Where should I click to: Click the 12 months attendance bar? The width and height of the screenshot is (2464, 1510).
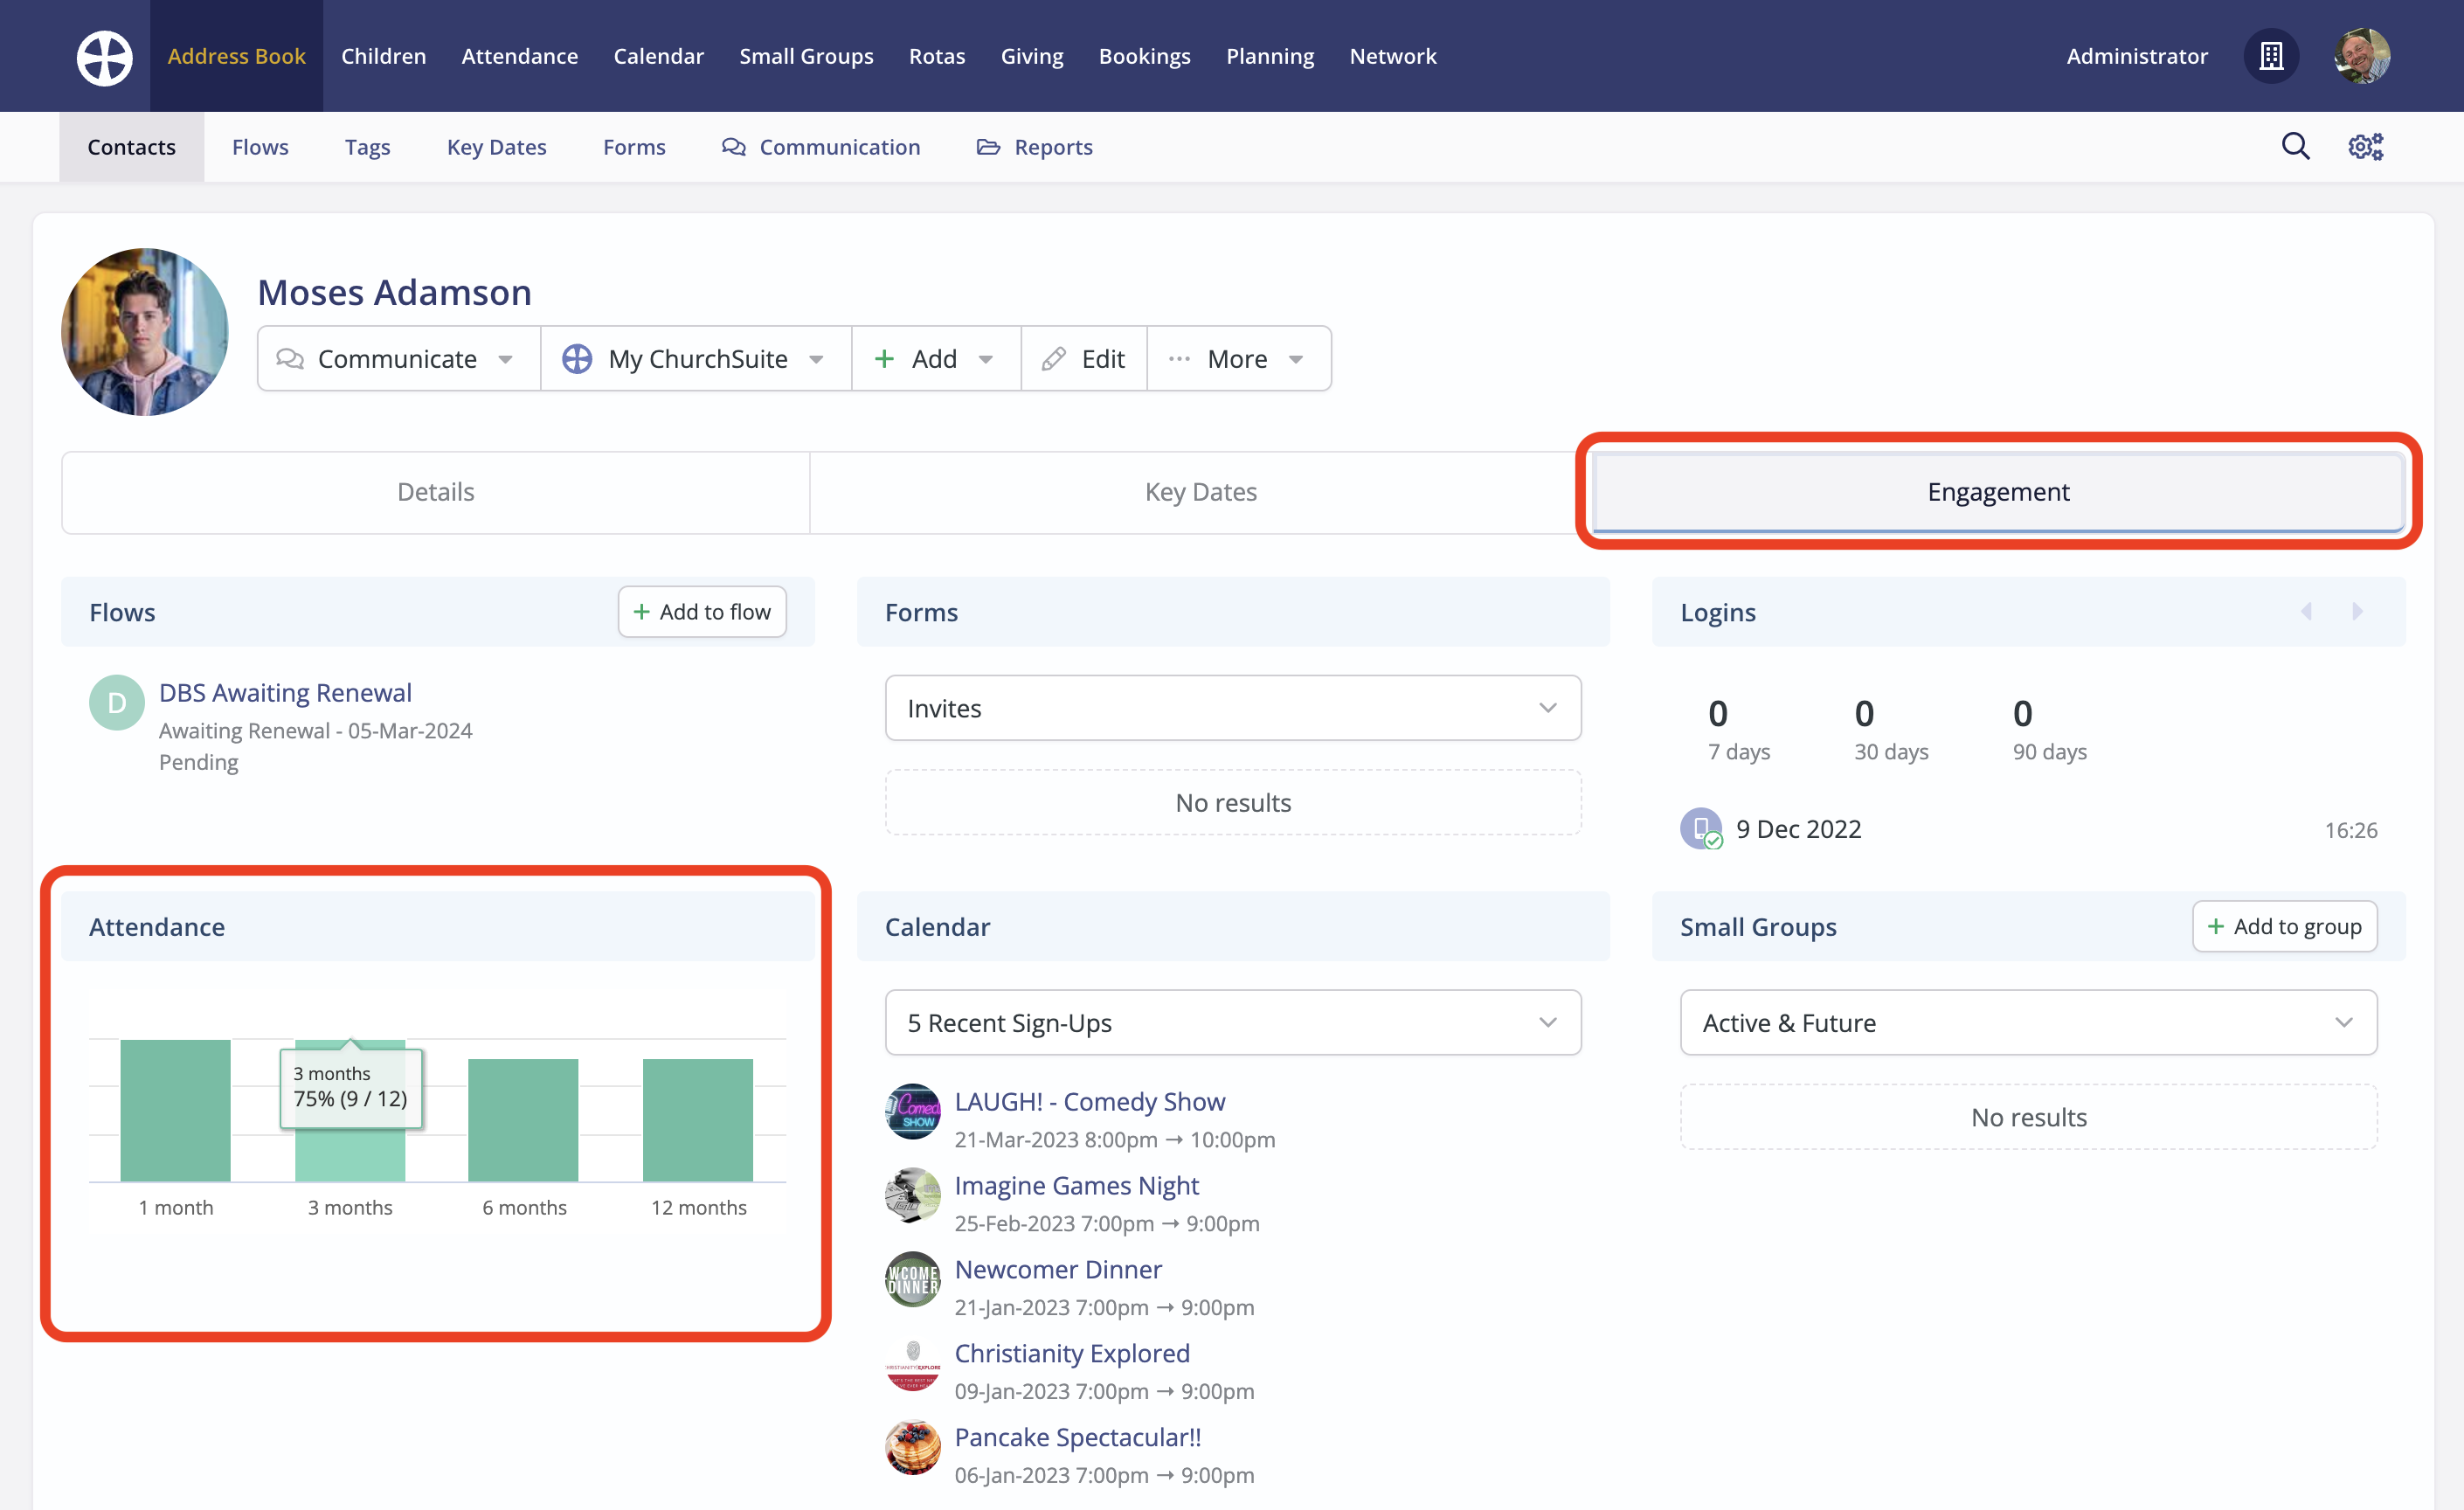pyautogui.click(x=697, y=1119)
